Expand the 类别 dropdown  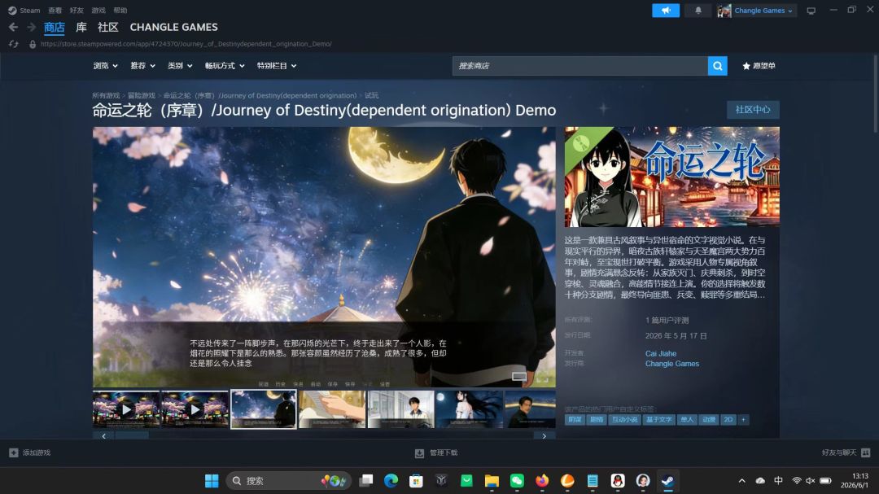[x=180, y=66]
